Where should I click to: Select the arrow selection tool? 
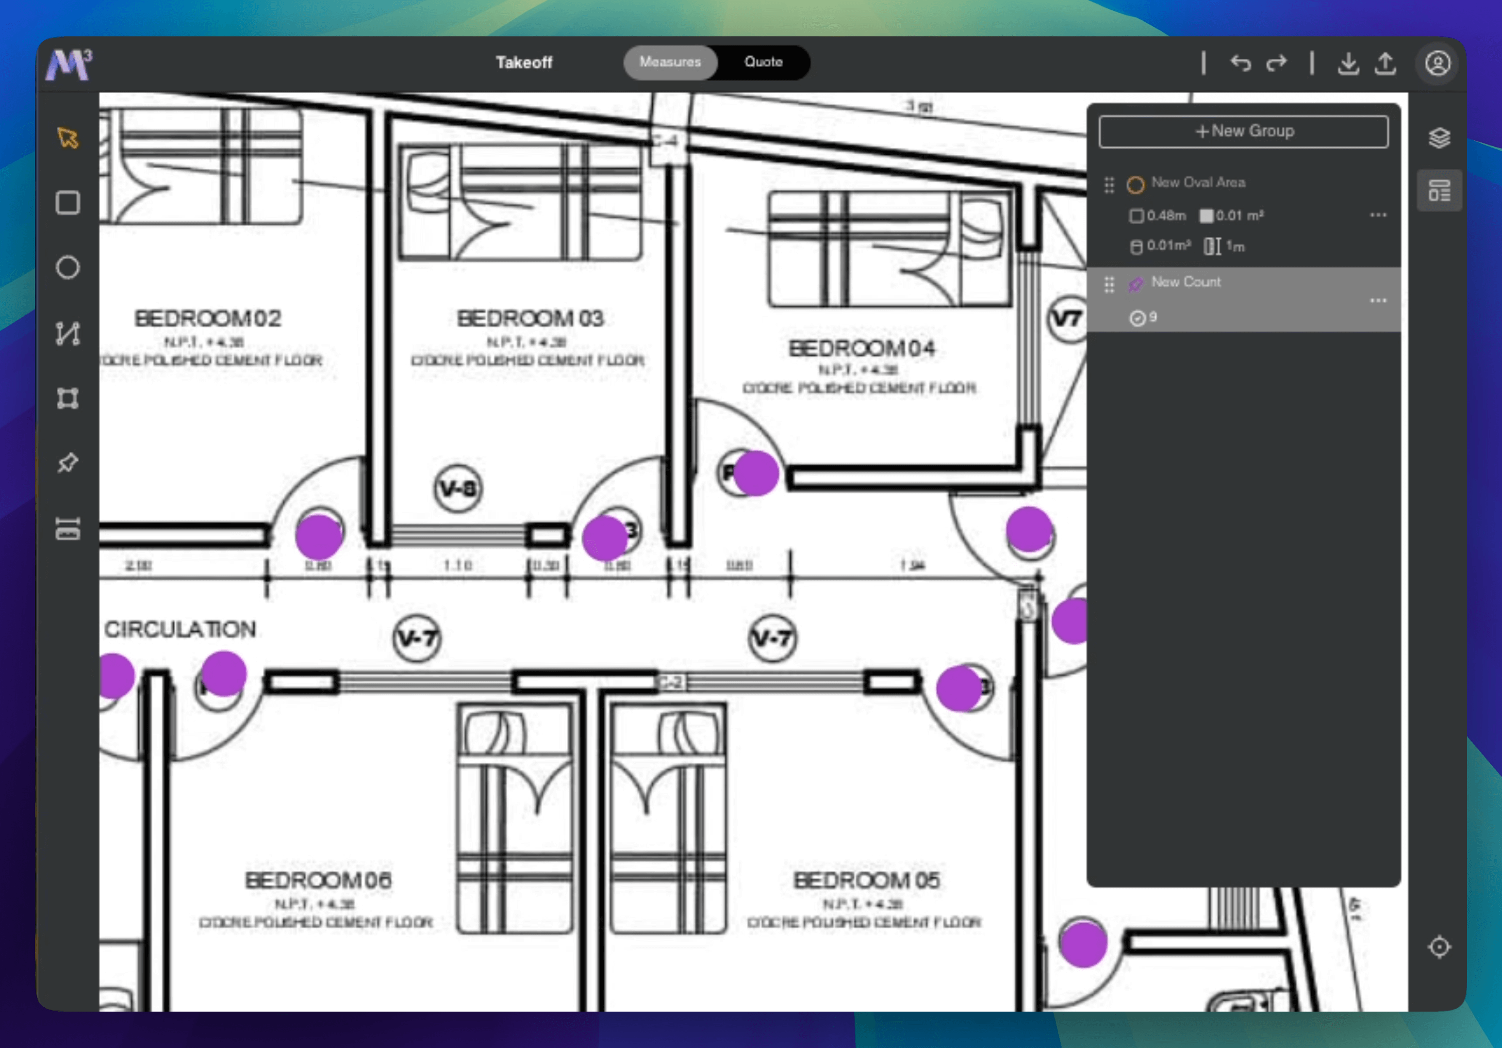[x=68, y=137]
